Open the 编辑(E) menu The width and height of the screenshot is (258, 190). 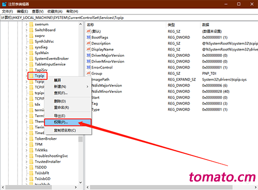[x=22, y=11]
